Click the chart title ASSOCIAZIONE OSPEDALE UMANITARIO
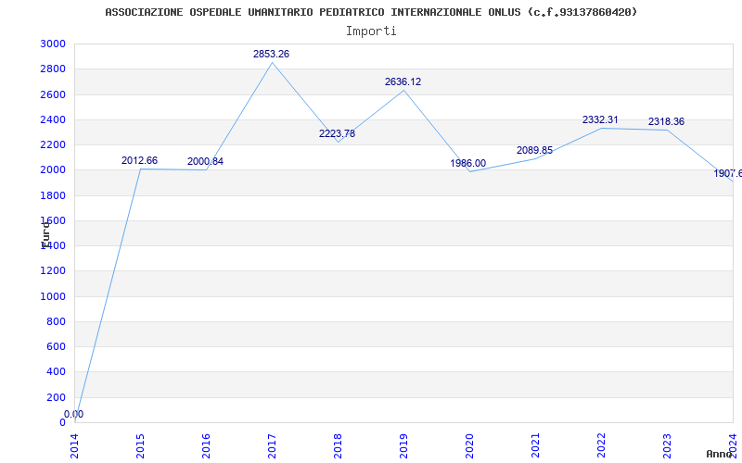 (371, 12)
